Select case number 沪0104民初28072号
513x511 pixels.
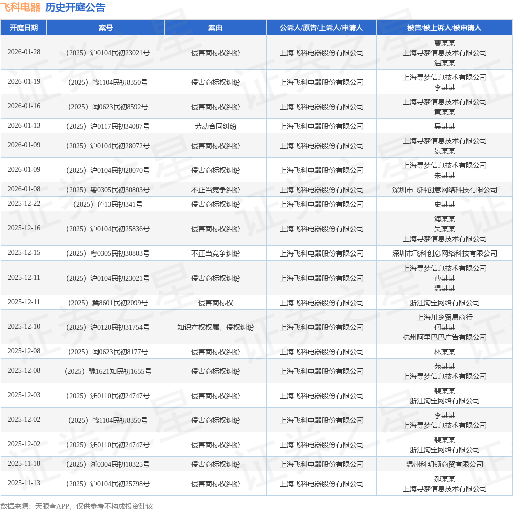click(108, 146)
